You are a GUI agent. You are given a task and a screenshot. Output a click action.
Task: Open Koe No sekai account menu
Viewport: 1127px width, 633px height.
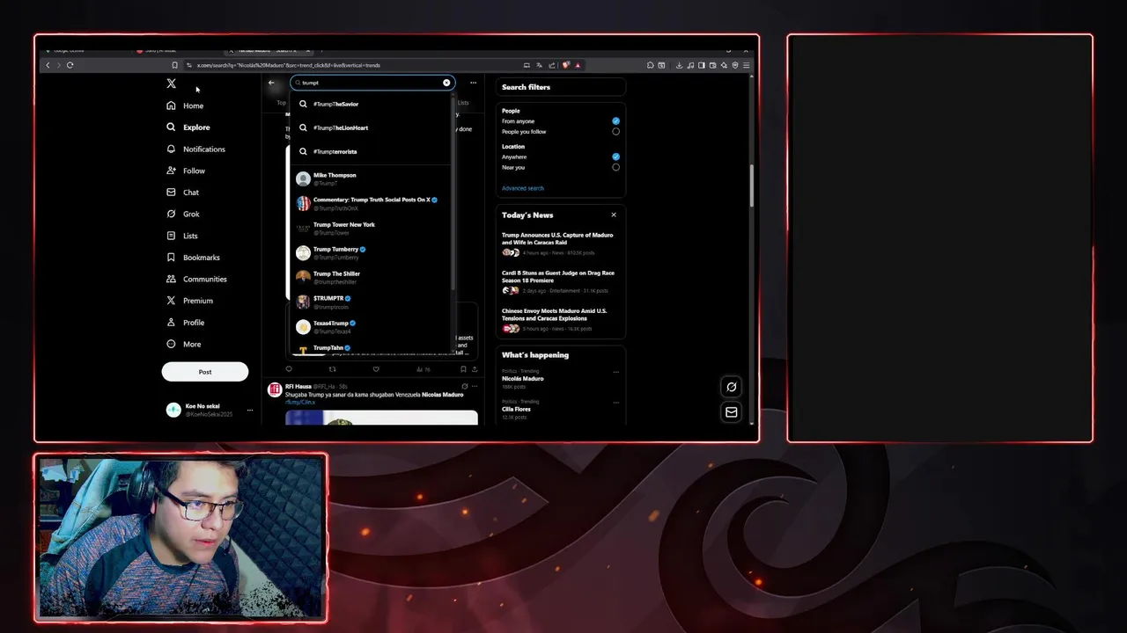click(x=210, y=410)
